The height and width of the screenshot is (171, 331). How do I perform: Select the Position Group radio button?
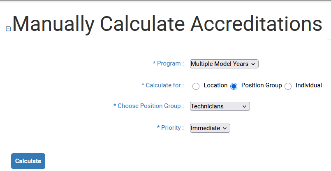coord(234,86)
